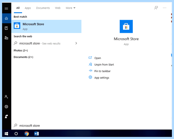Image resolution: width=174 pixels, height=139 pixels.
Task: Choose Pin to taskbar
Action: (102, 71)
